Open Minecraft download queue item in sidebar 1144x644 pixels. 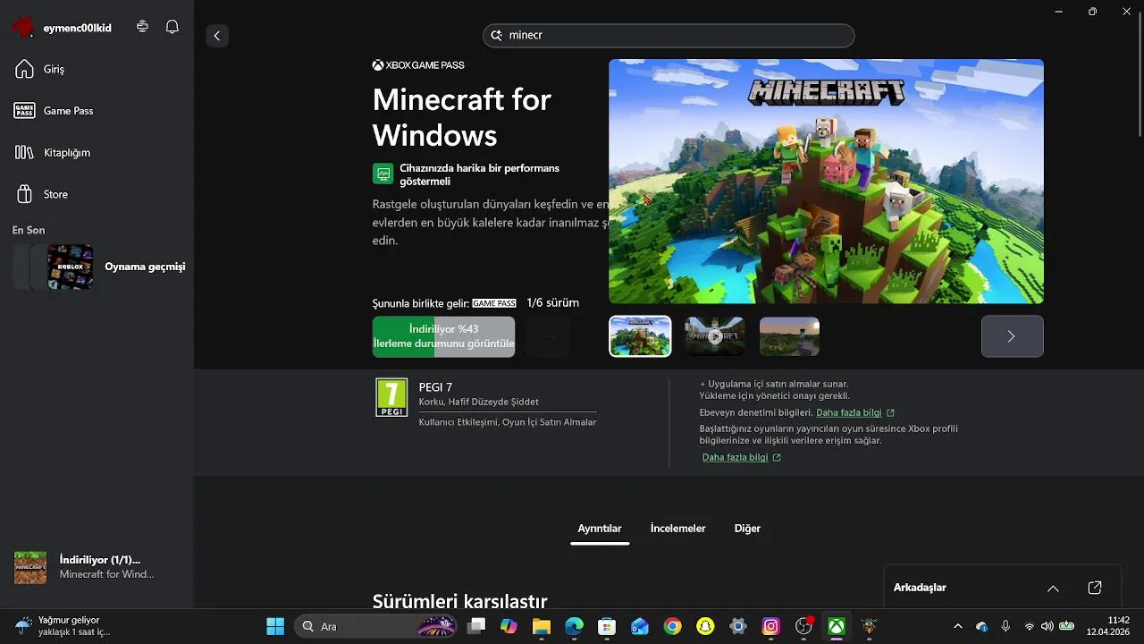[x=97, y=567]
